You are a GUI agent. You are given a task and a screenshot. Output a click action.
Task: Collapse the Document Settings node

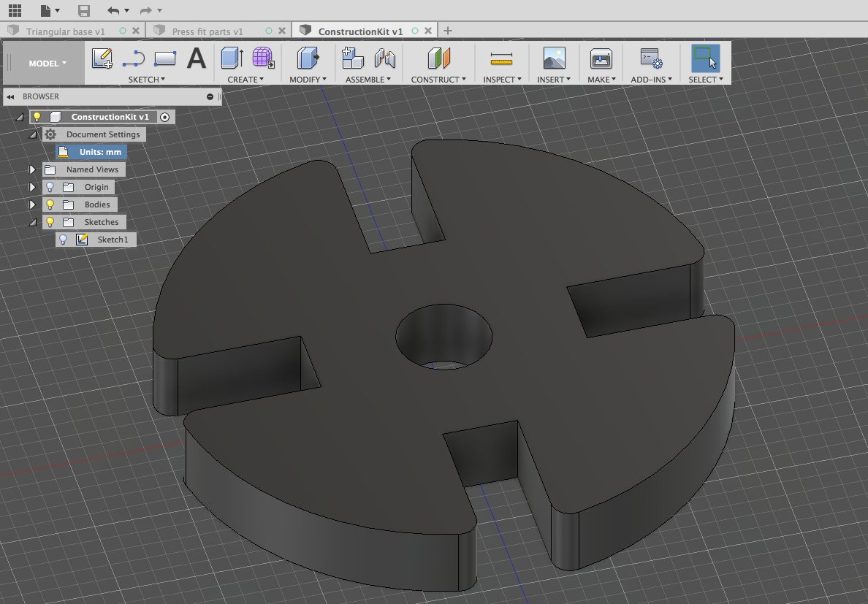coord(33,134)
